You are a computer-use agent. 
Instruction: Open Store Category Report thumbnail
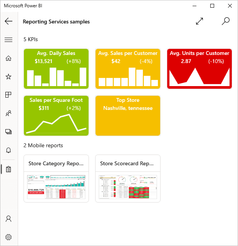pos(56,179)
